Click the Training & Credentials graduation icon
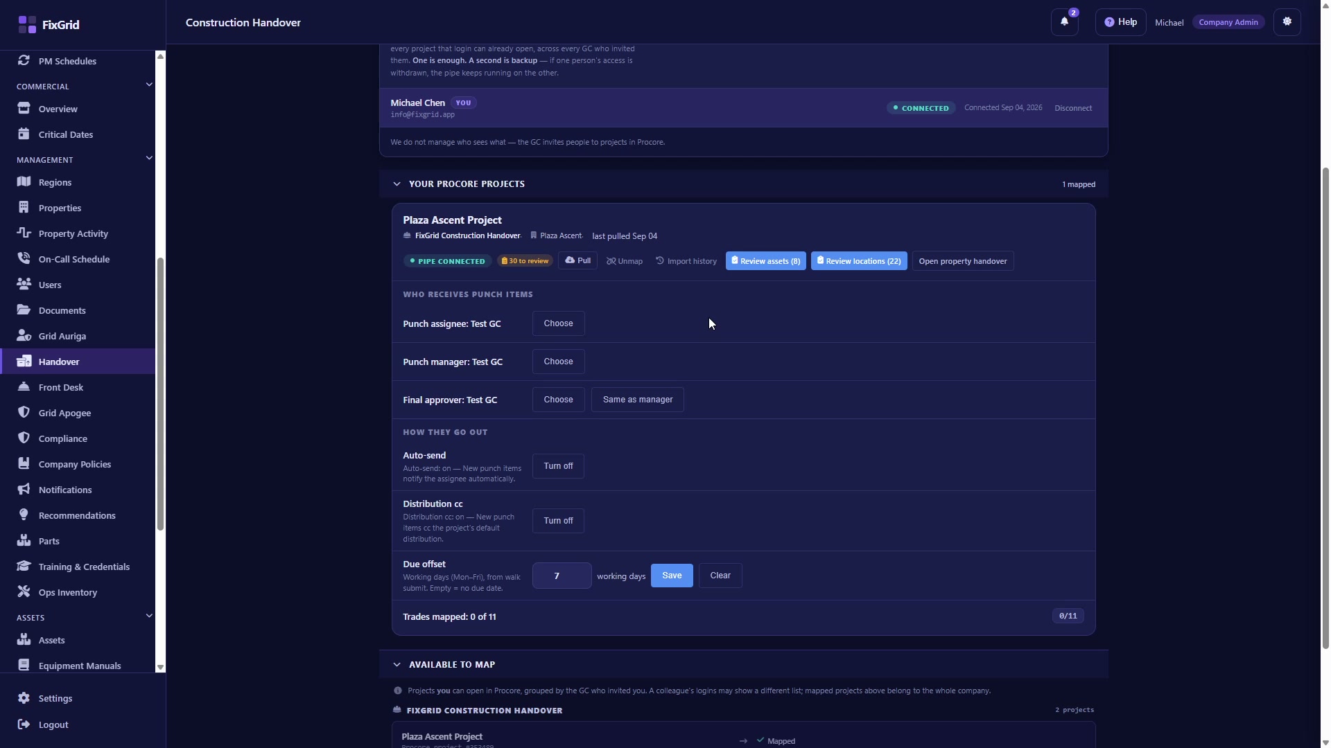 tap(24, 566)
